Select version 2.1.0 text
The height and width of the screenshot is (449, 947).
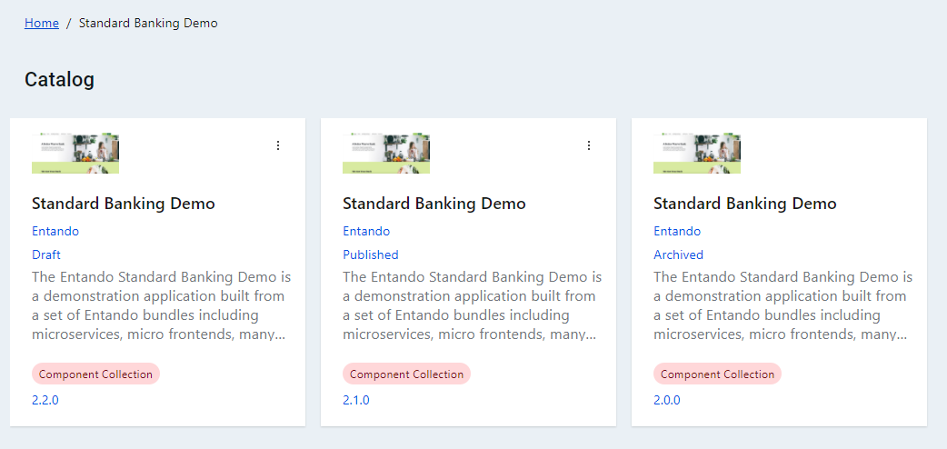click(x=355, y=400)
